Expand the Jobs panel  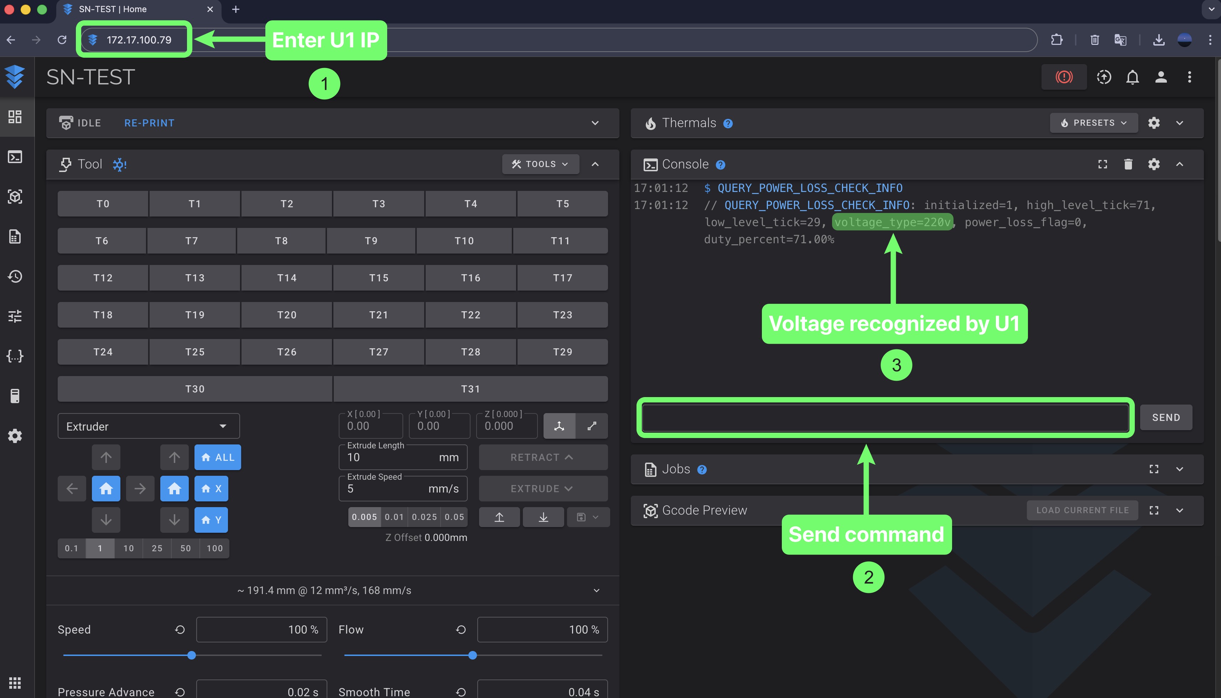[1179, 469]
